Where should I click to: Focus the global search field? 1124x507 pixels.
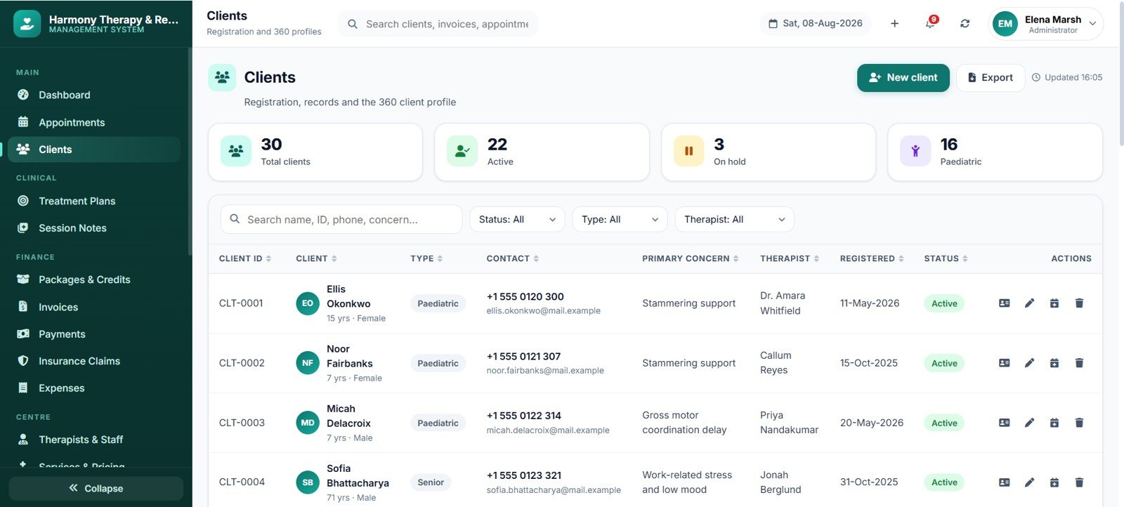[x=438, y=24]
